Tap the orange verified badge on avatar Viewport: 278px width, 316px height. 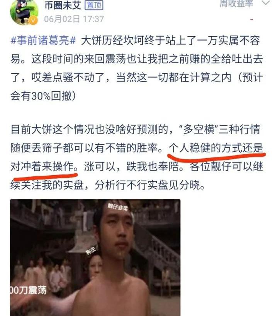pos(33,20)
